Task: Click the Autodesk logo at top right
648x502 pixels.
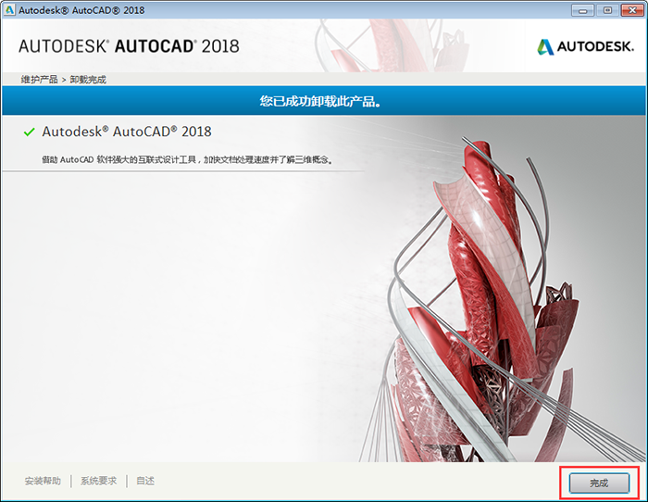Action: click(x=585, y=46)
